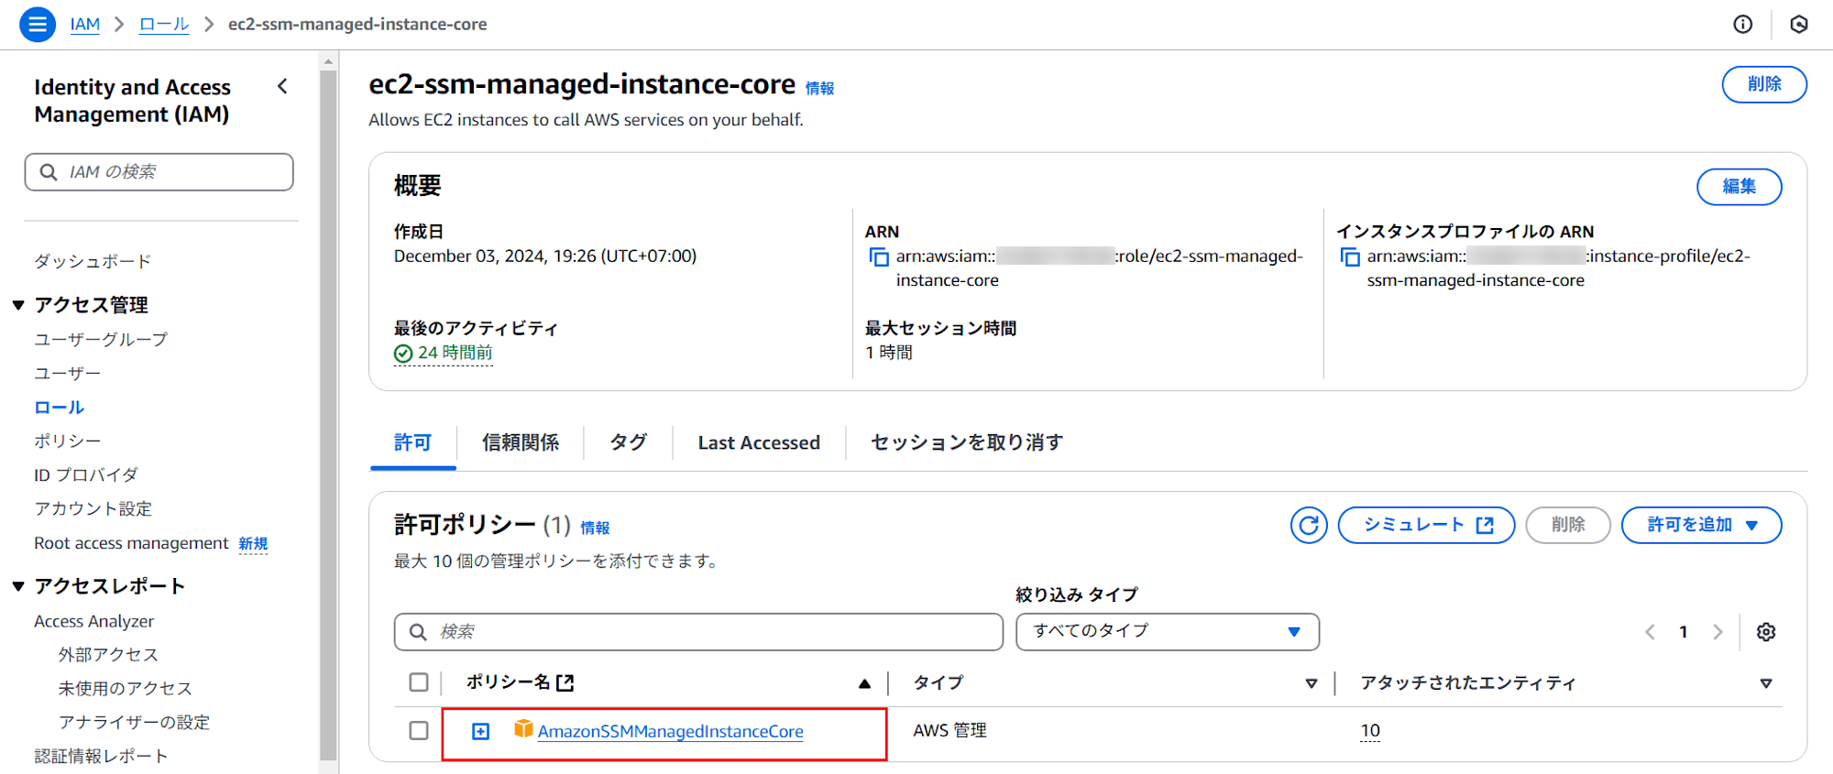Check the AmazonSSMManagedInstanceCore row checkbox
The width and height of the screenshot is (1833, 774).
point(419,731)
